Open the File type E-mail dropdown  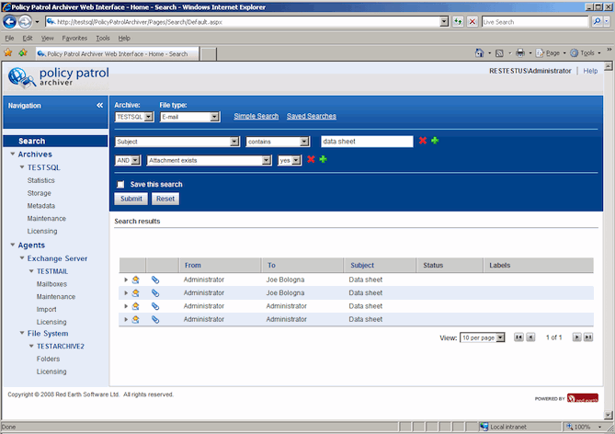click(x=190, y=117)
